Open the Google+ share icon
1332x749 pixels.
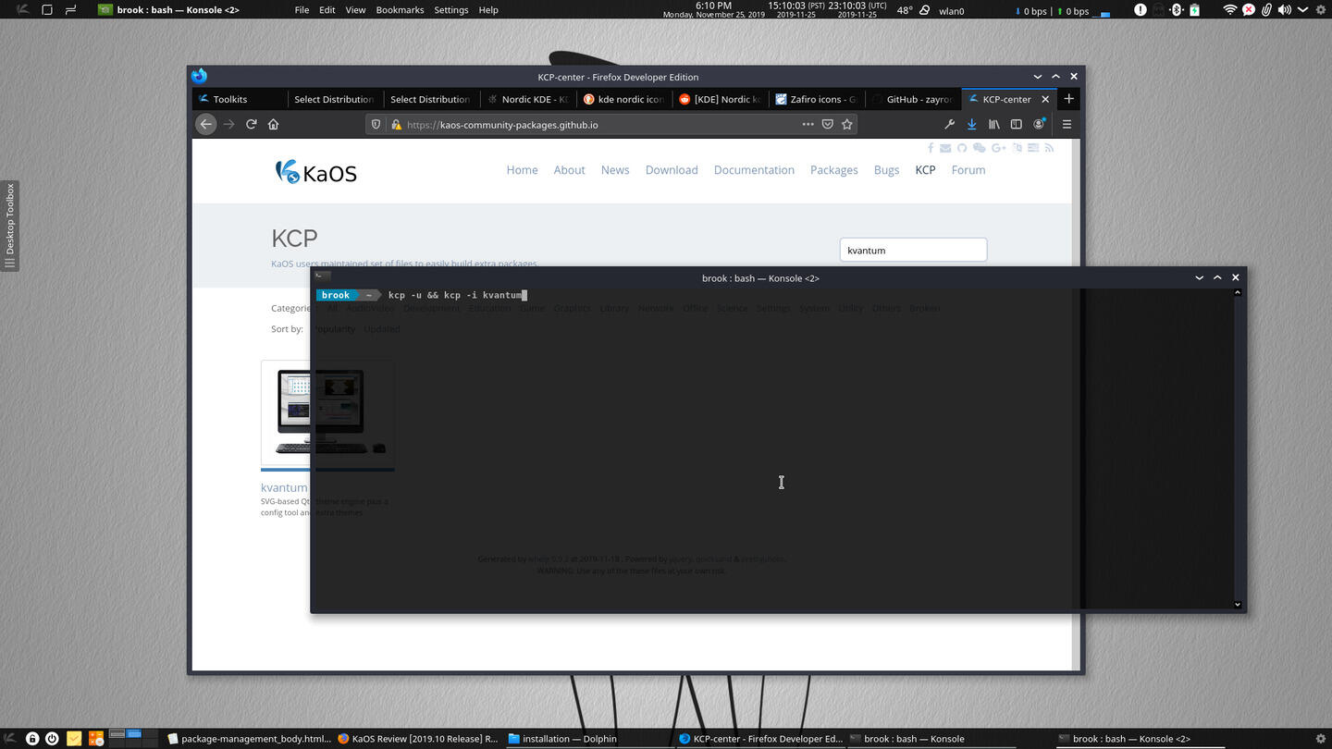(x=998, y=148)
